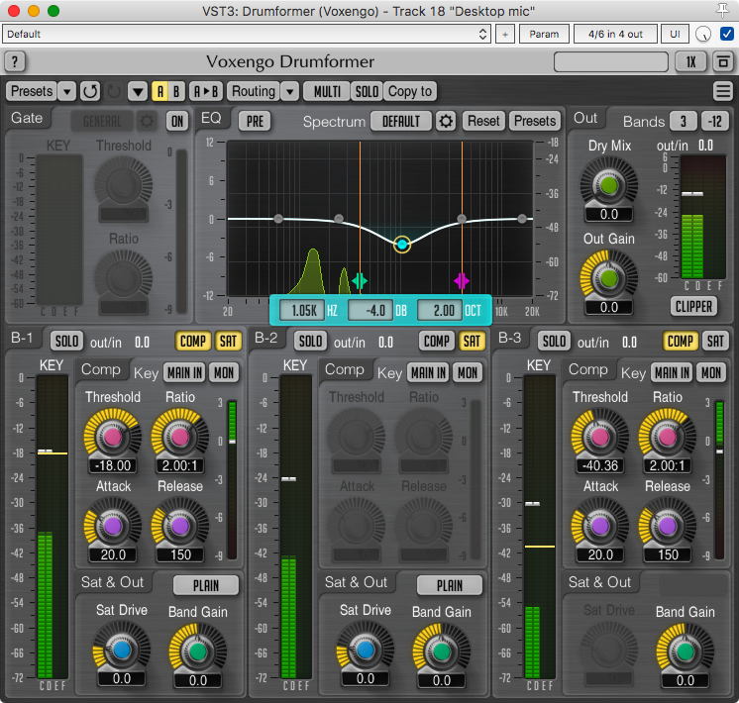Open spectrum settings gear icon
This screenshot has height=703, width=739.
point(446,122)
